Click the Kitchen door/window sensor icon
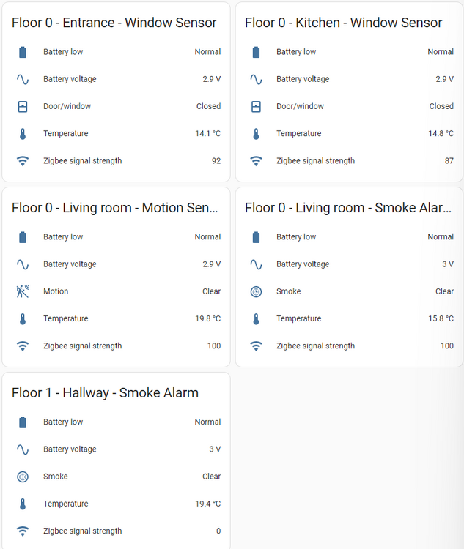The height and width of the screenshot is (549, 464). pyautogui.click(x=256, y=107)
